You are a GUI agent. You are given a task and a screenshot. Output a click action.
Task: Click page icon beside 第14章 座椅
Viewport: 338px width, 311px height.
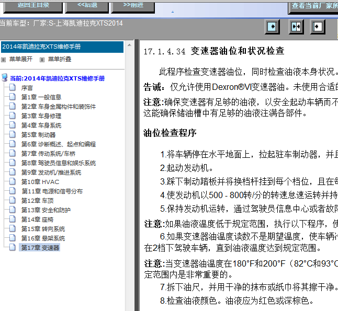pos(13,219)
